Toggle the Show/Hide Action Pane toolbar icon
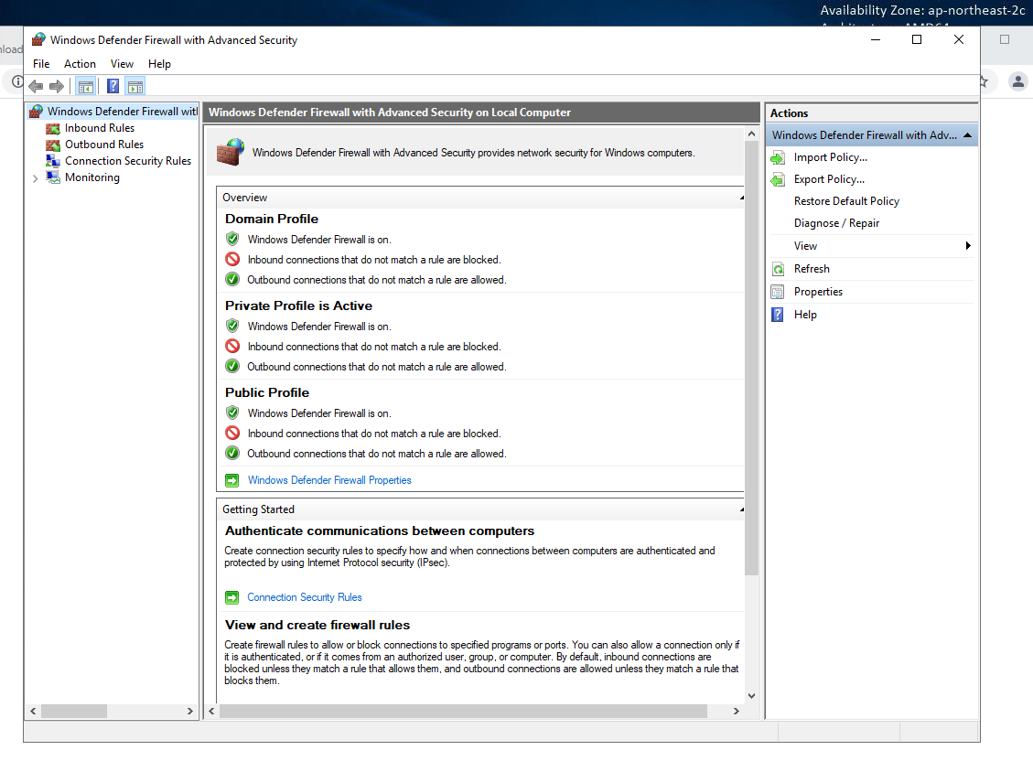Image resolution: width=1033 pixels, height=761 pixels. coord(135,86)
